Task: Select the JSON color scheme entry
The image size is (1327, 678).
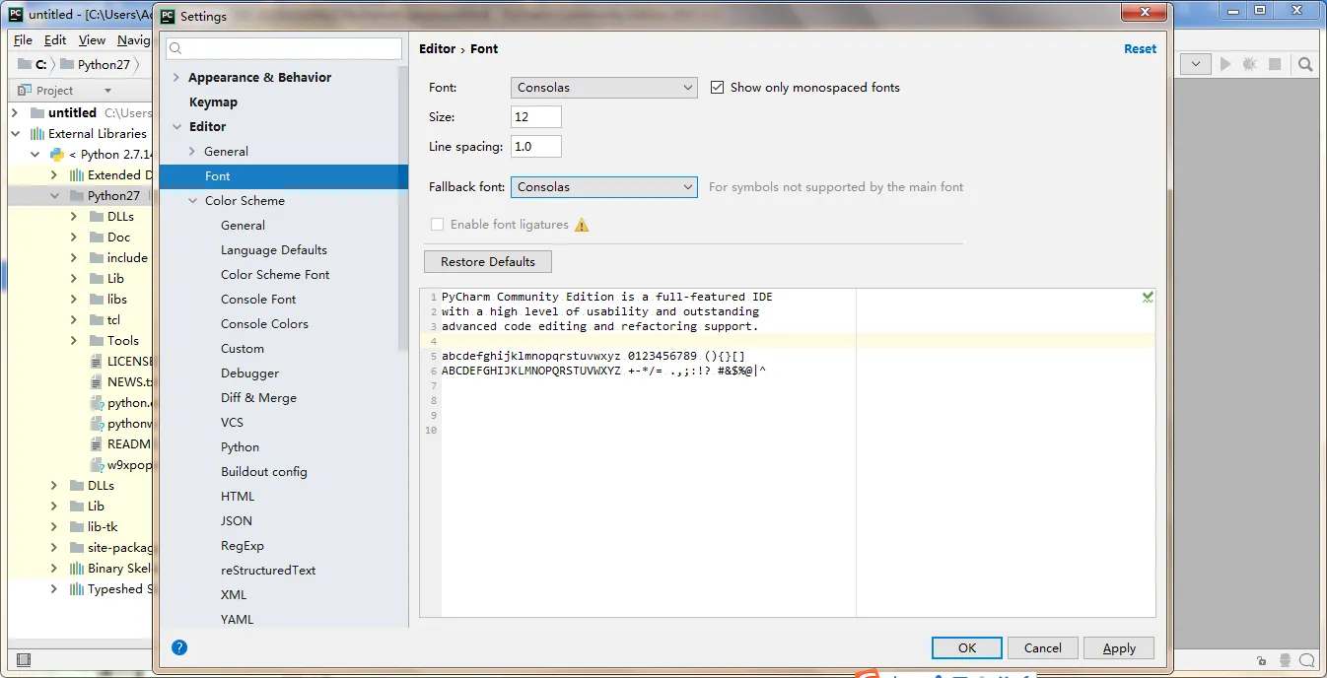Action: [x=237, y=520]
